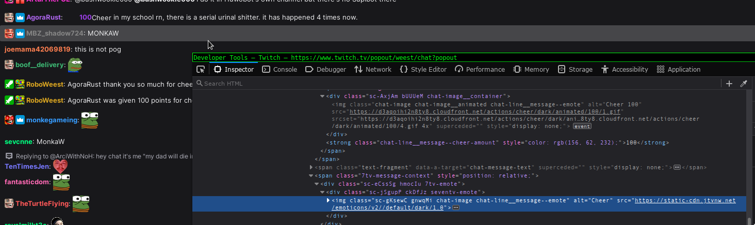Click the AgoraRust username in chat
The width and height of the screenshot is (755, 225).
[44, 18]
